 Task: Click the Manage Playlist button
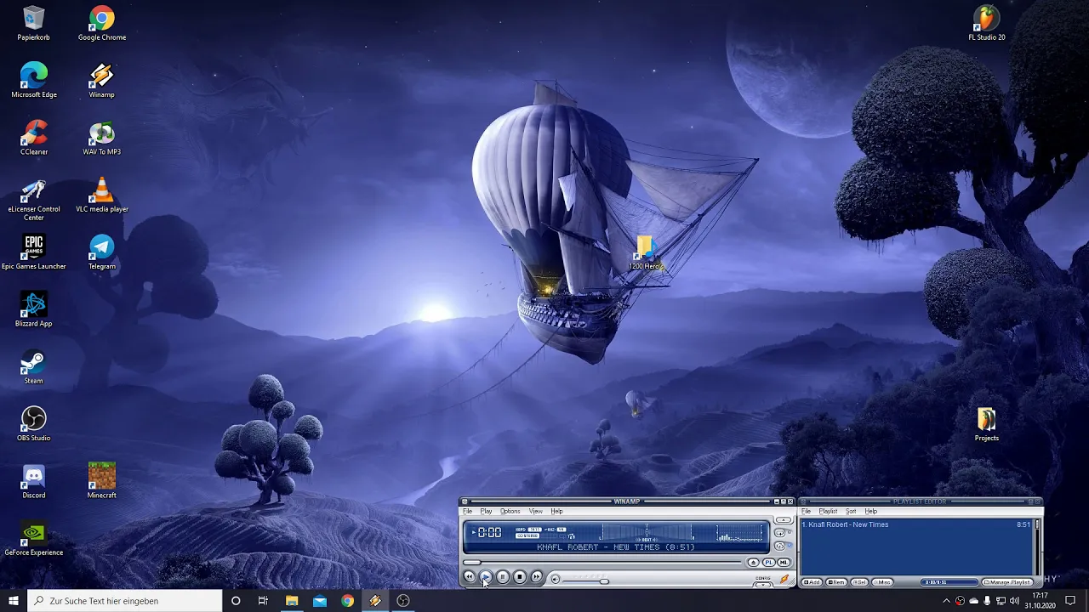1007,582
